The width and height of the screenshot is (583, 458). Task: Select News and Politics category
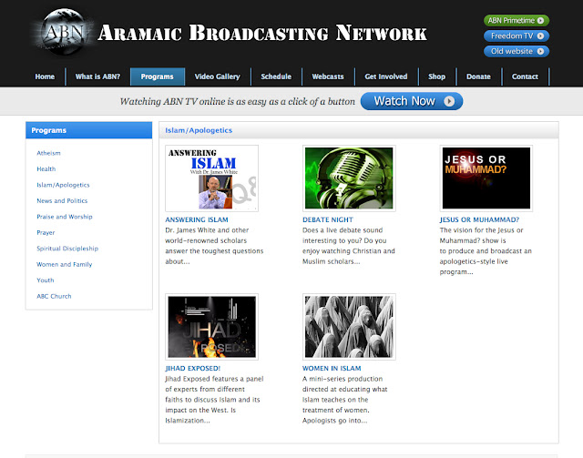(x=62, y=200)
